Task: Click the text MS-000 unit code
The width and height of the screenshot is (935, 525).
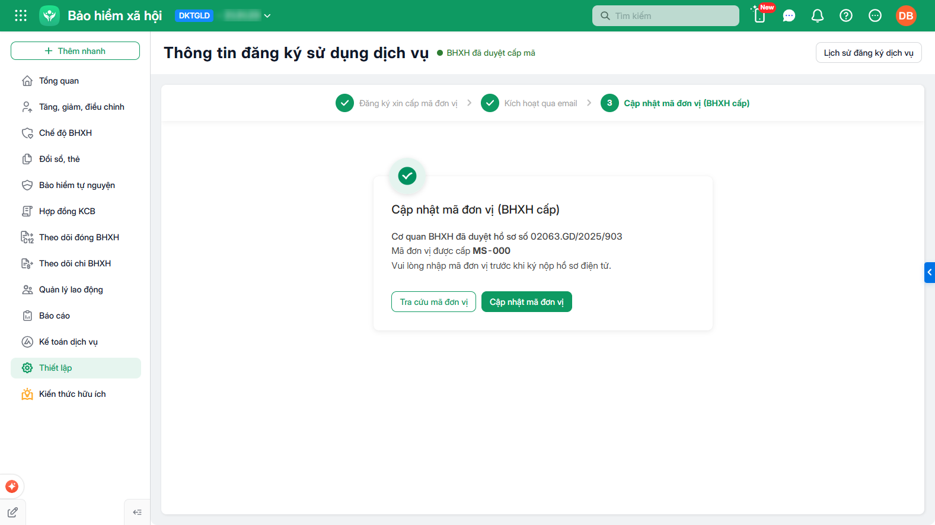Action: coord(492,251)
